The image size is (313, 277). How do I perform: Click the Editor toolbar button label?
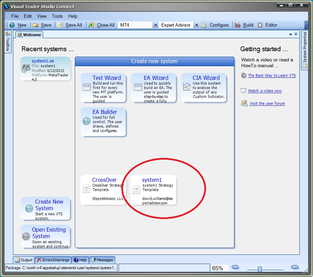(x=271, y=25)
